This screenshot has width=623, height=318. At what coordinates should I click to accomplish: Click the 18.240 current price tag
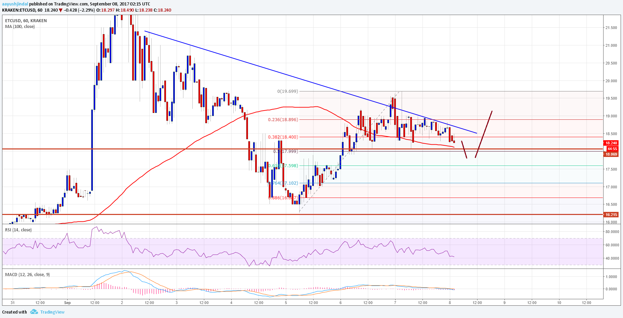(x=611, y=143)
